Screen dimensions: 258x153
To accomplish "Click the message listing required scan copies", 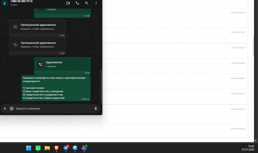I will pyautogui.click(x=56, y=88).
